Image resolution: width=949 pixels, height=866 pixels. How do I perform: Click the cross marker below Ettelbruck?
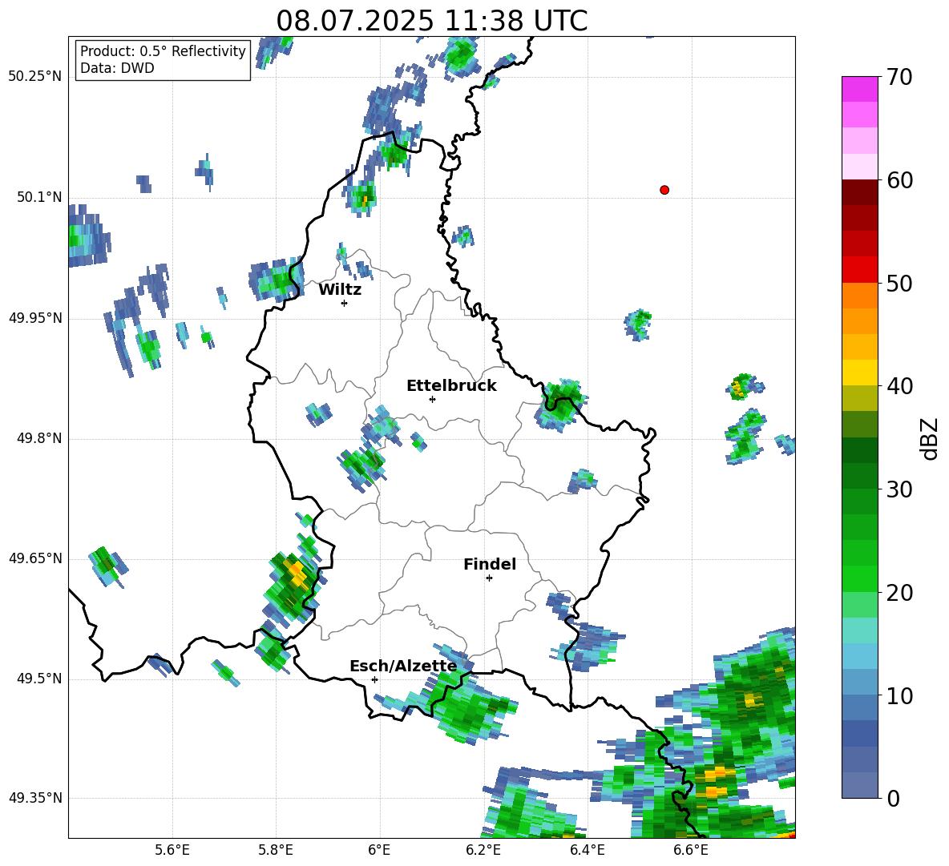point(432,399)
